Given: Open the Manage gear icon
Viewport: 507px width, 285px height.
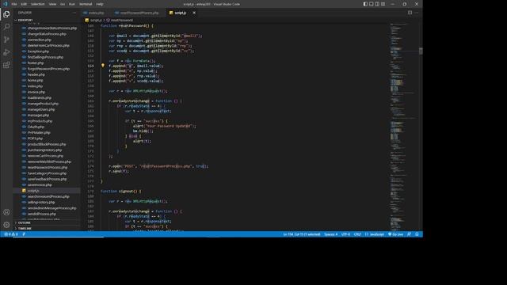Looking at the screenshot, I should pos(6,225).
